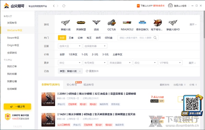Open the 239V | 6烈6盘 listing title
Screen dimensions: 205x130
pyautogui.click(x=97, y=94)
